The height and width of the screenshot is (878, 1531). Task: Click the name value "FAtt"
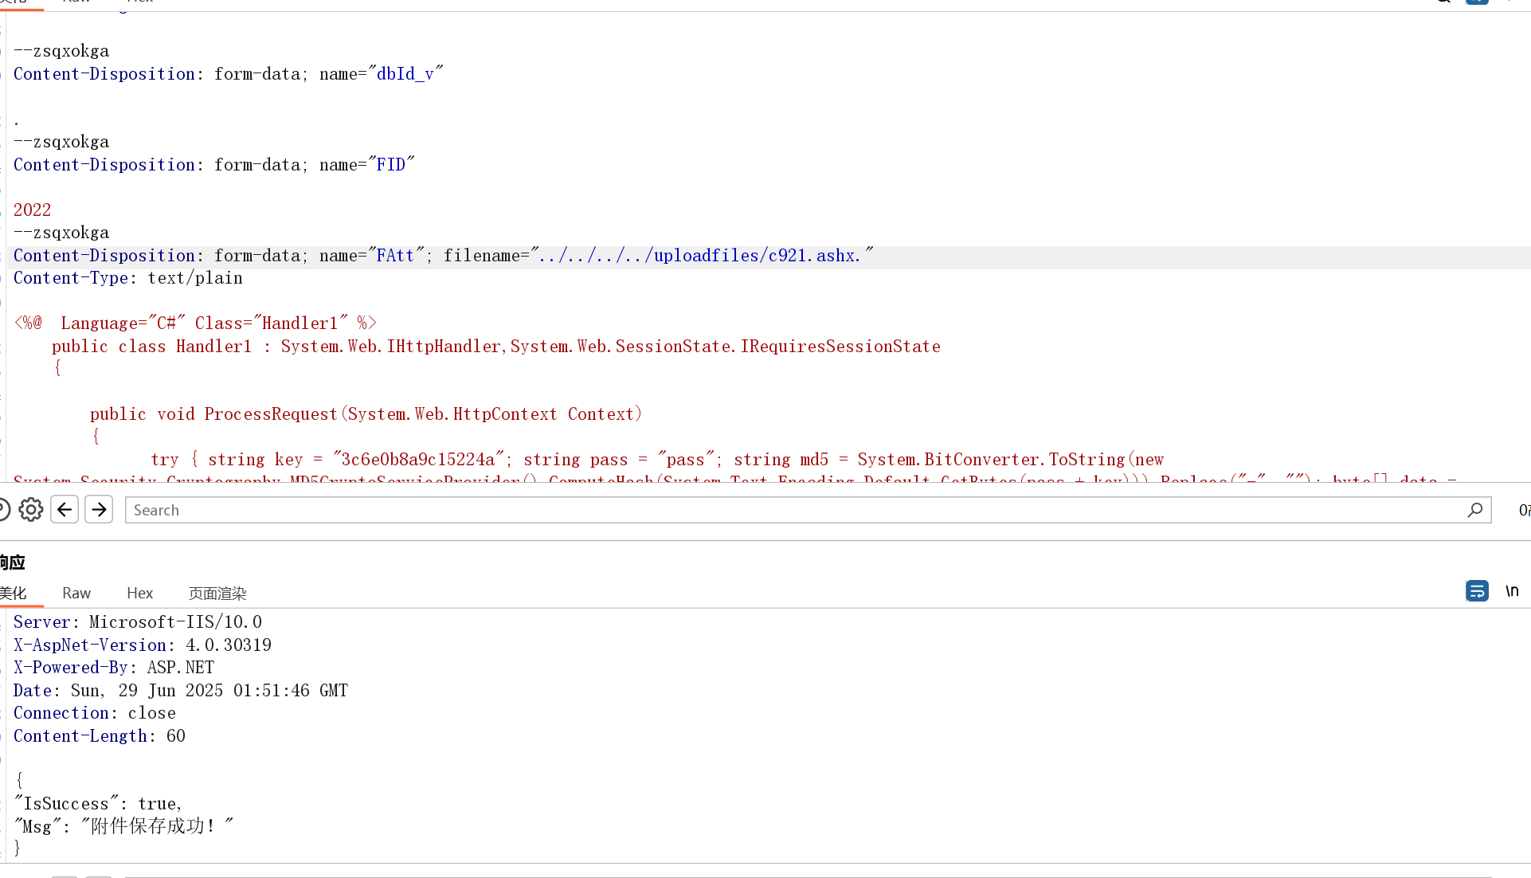pos(396,255)
